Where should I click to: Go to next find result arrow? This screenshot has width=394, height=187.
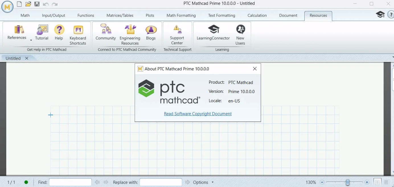click(x=106, y=182)
